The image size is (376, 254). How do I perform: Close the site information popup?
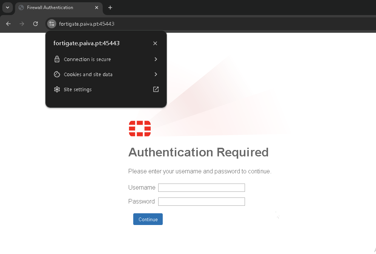coord(155,43)
